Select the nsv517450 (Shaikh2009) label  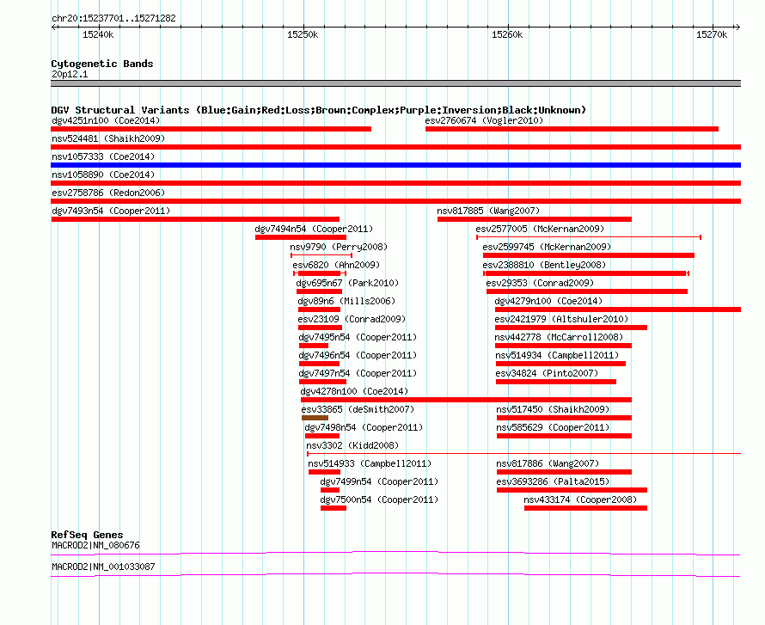(553, 409)
